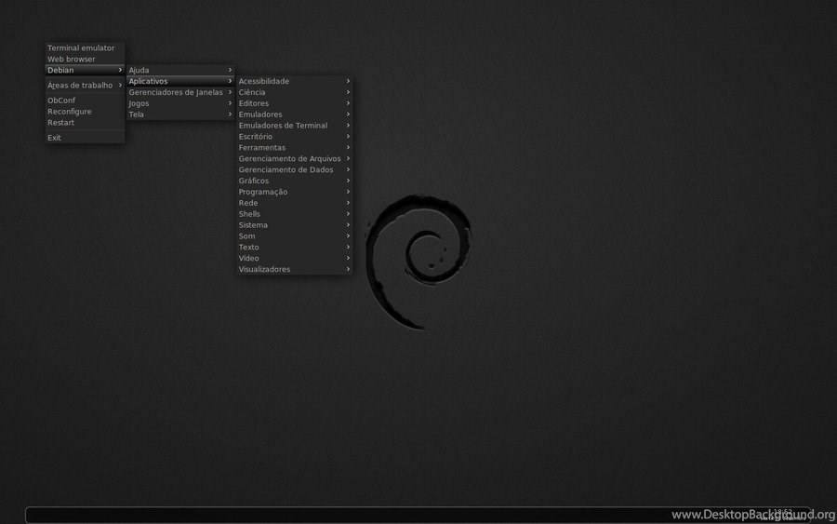Screen dimensions: 837x524
Task: Open Acessibilidade category
Action: (294, 81)
